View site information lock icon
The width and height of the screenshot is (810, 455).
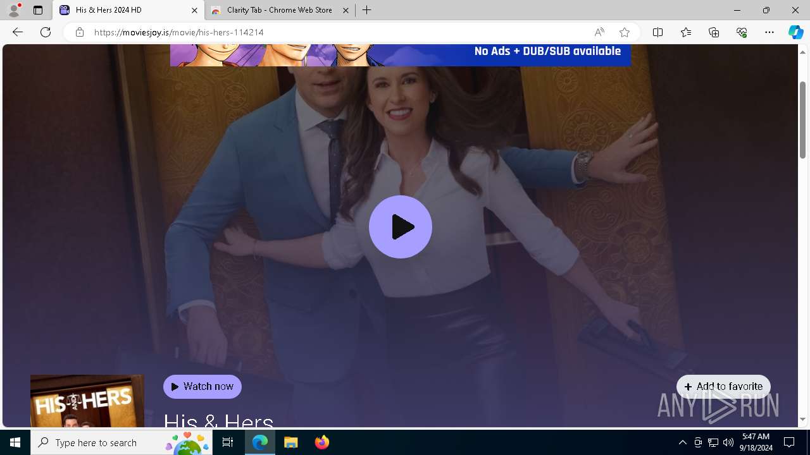click(x=80, y=32)
